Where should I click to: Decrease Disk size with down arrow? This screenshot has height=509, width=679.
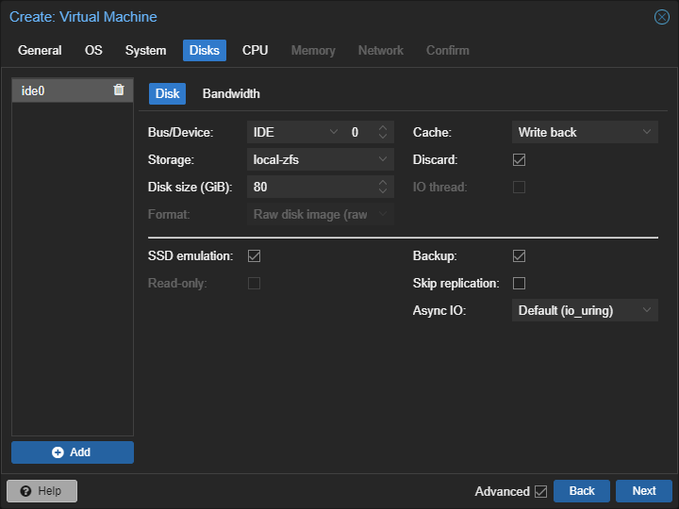pyautogui.click(x=382, y=190)
